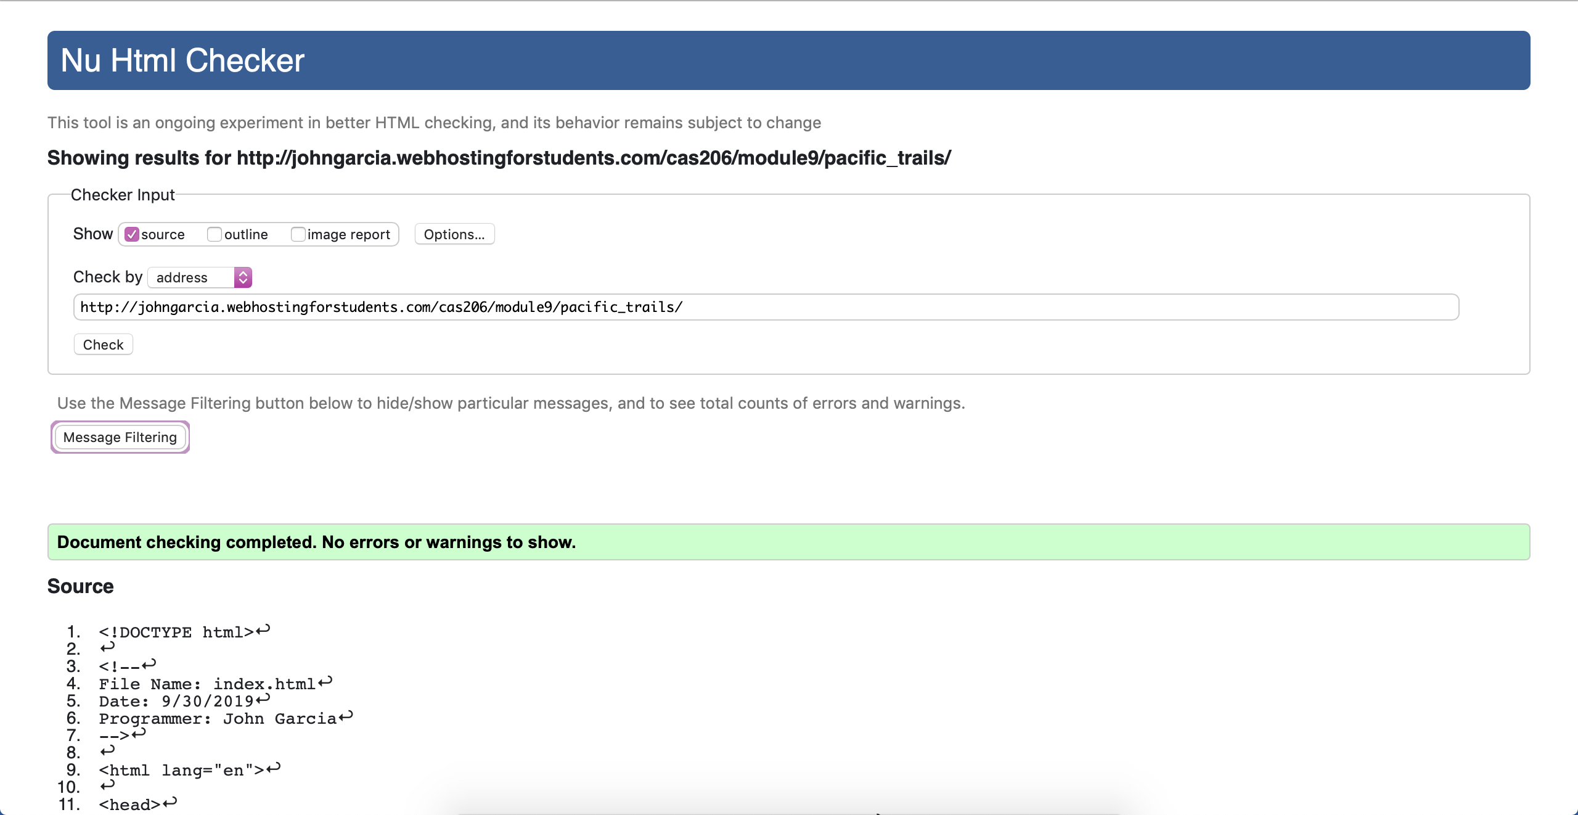Open the Options... button
Image resolution: width=1578 pixels, height=815 pixels.
pos(454,234)
